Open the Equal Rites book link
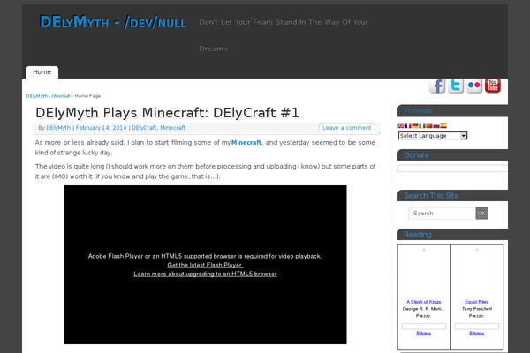Screen dimensions: 530x353 tap(477, 302)
